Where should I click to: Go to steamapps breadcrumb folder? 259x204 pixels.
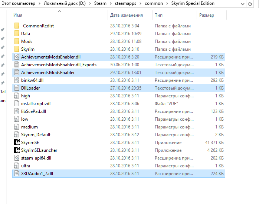coord(125,3)
